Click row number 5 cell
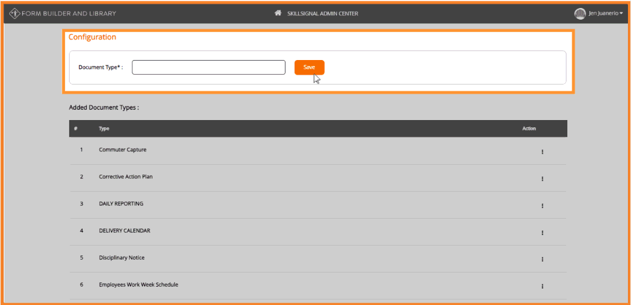Viewport: 631px width, 305px height. [81, 257]
